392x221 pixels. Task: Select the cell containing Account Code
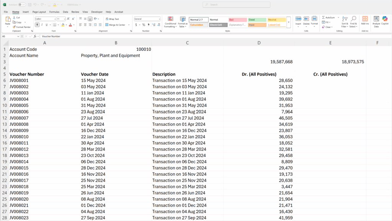(23, 49)
